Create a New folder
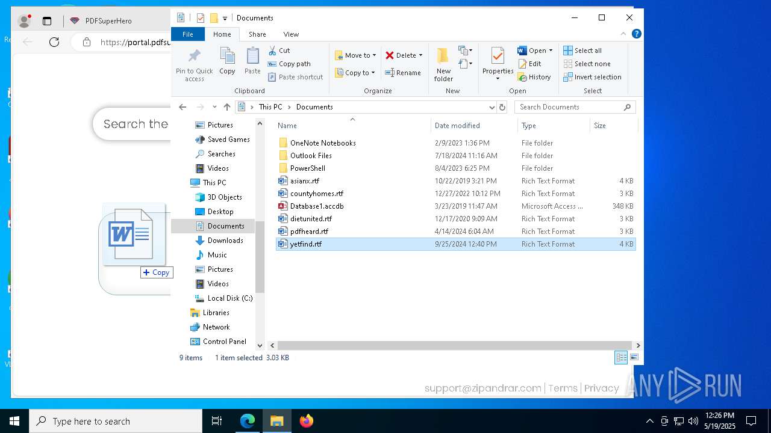Viewport: 771px width, 433px height. [x=443, y=64]
